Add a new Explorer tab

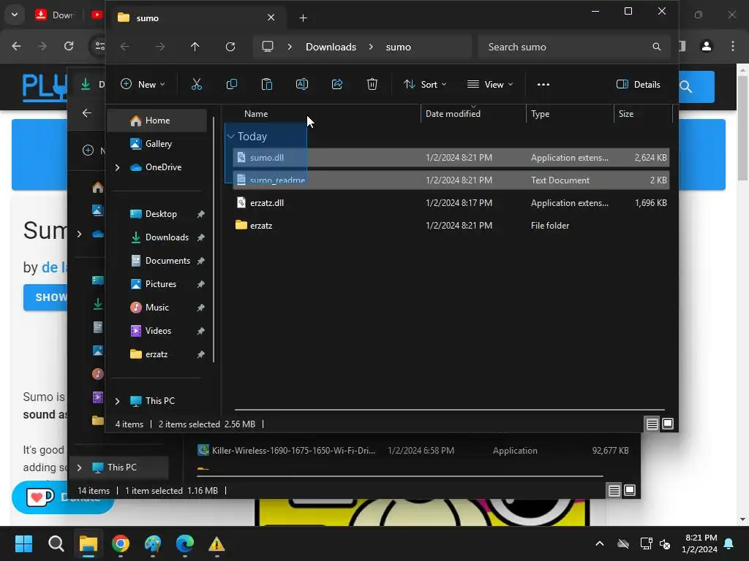point(303,18)
